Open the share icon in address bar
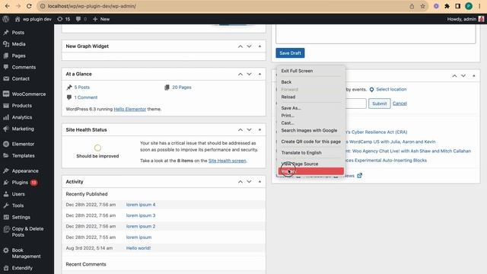 click(412, 6)
